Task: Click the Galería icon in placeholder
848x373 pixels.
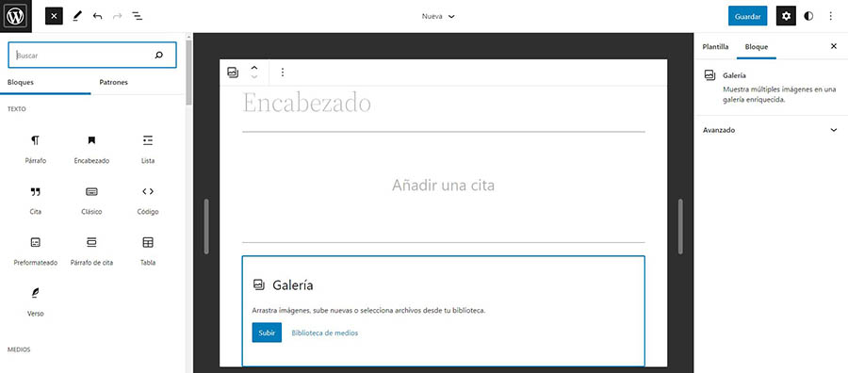Action: click(259, 284)
